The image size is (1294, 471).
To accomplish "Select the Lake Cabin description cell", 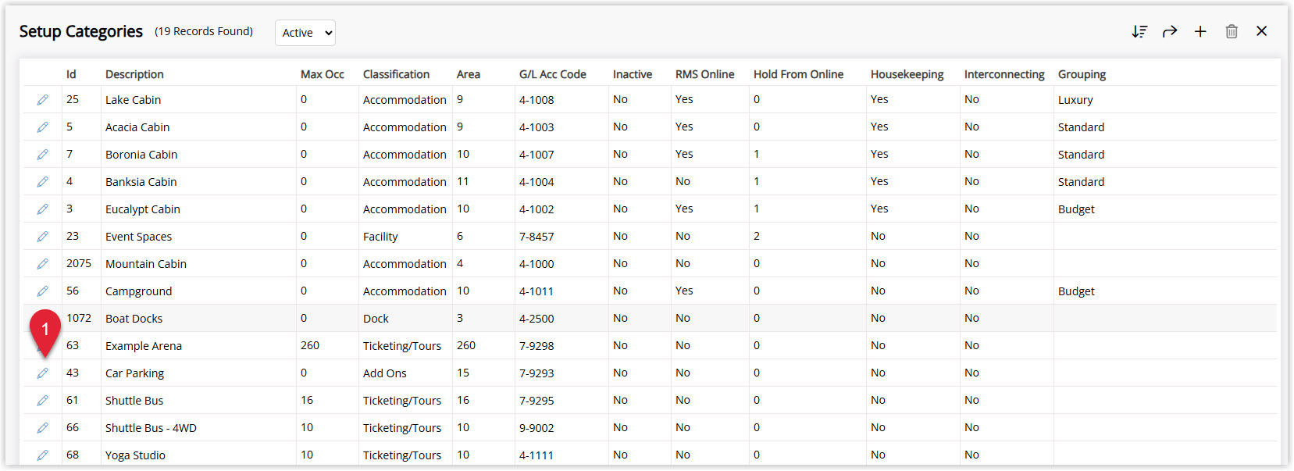I will pos(133,100).
